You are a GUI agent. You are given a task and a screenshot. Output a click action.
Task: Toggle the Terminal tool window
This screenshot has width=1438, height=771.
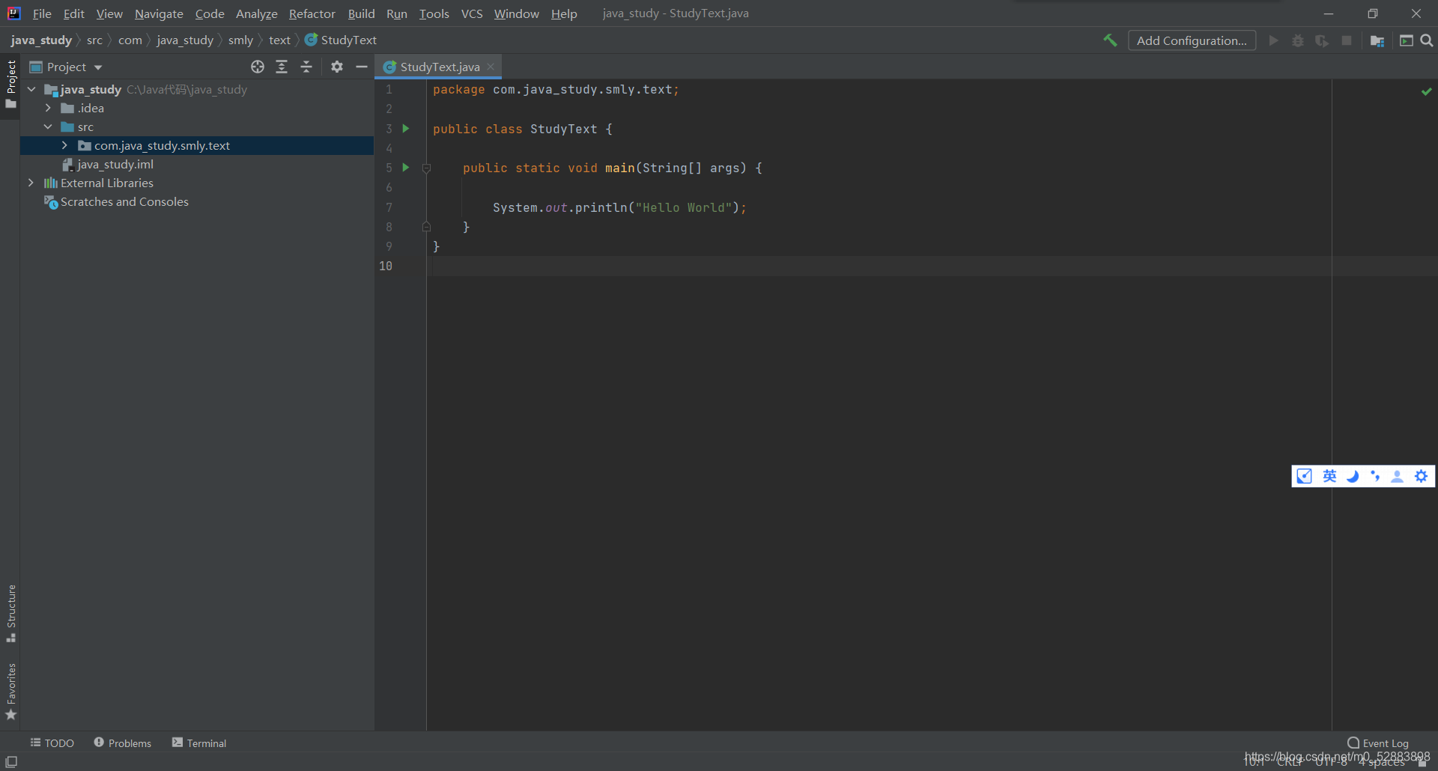[x=199, y=743]
